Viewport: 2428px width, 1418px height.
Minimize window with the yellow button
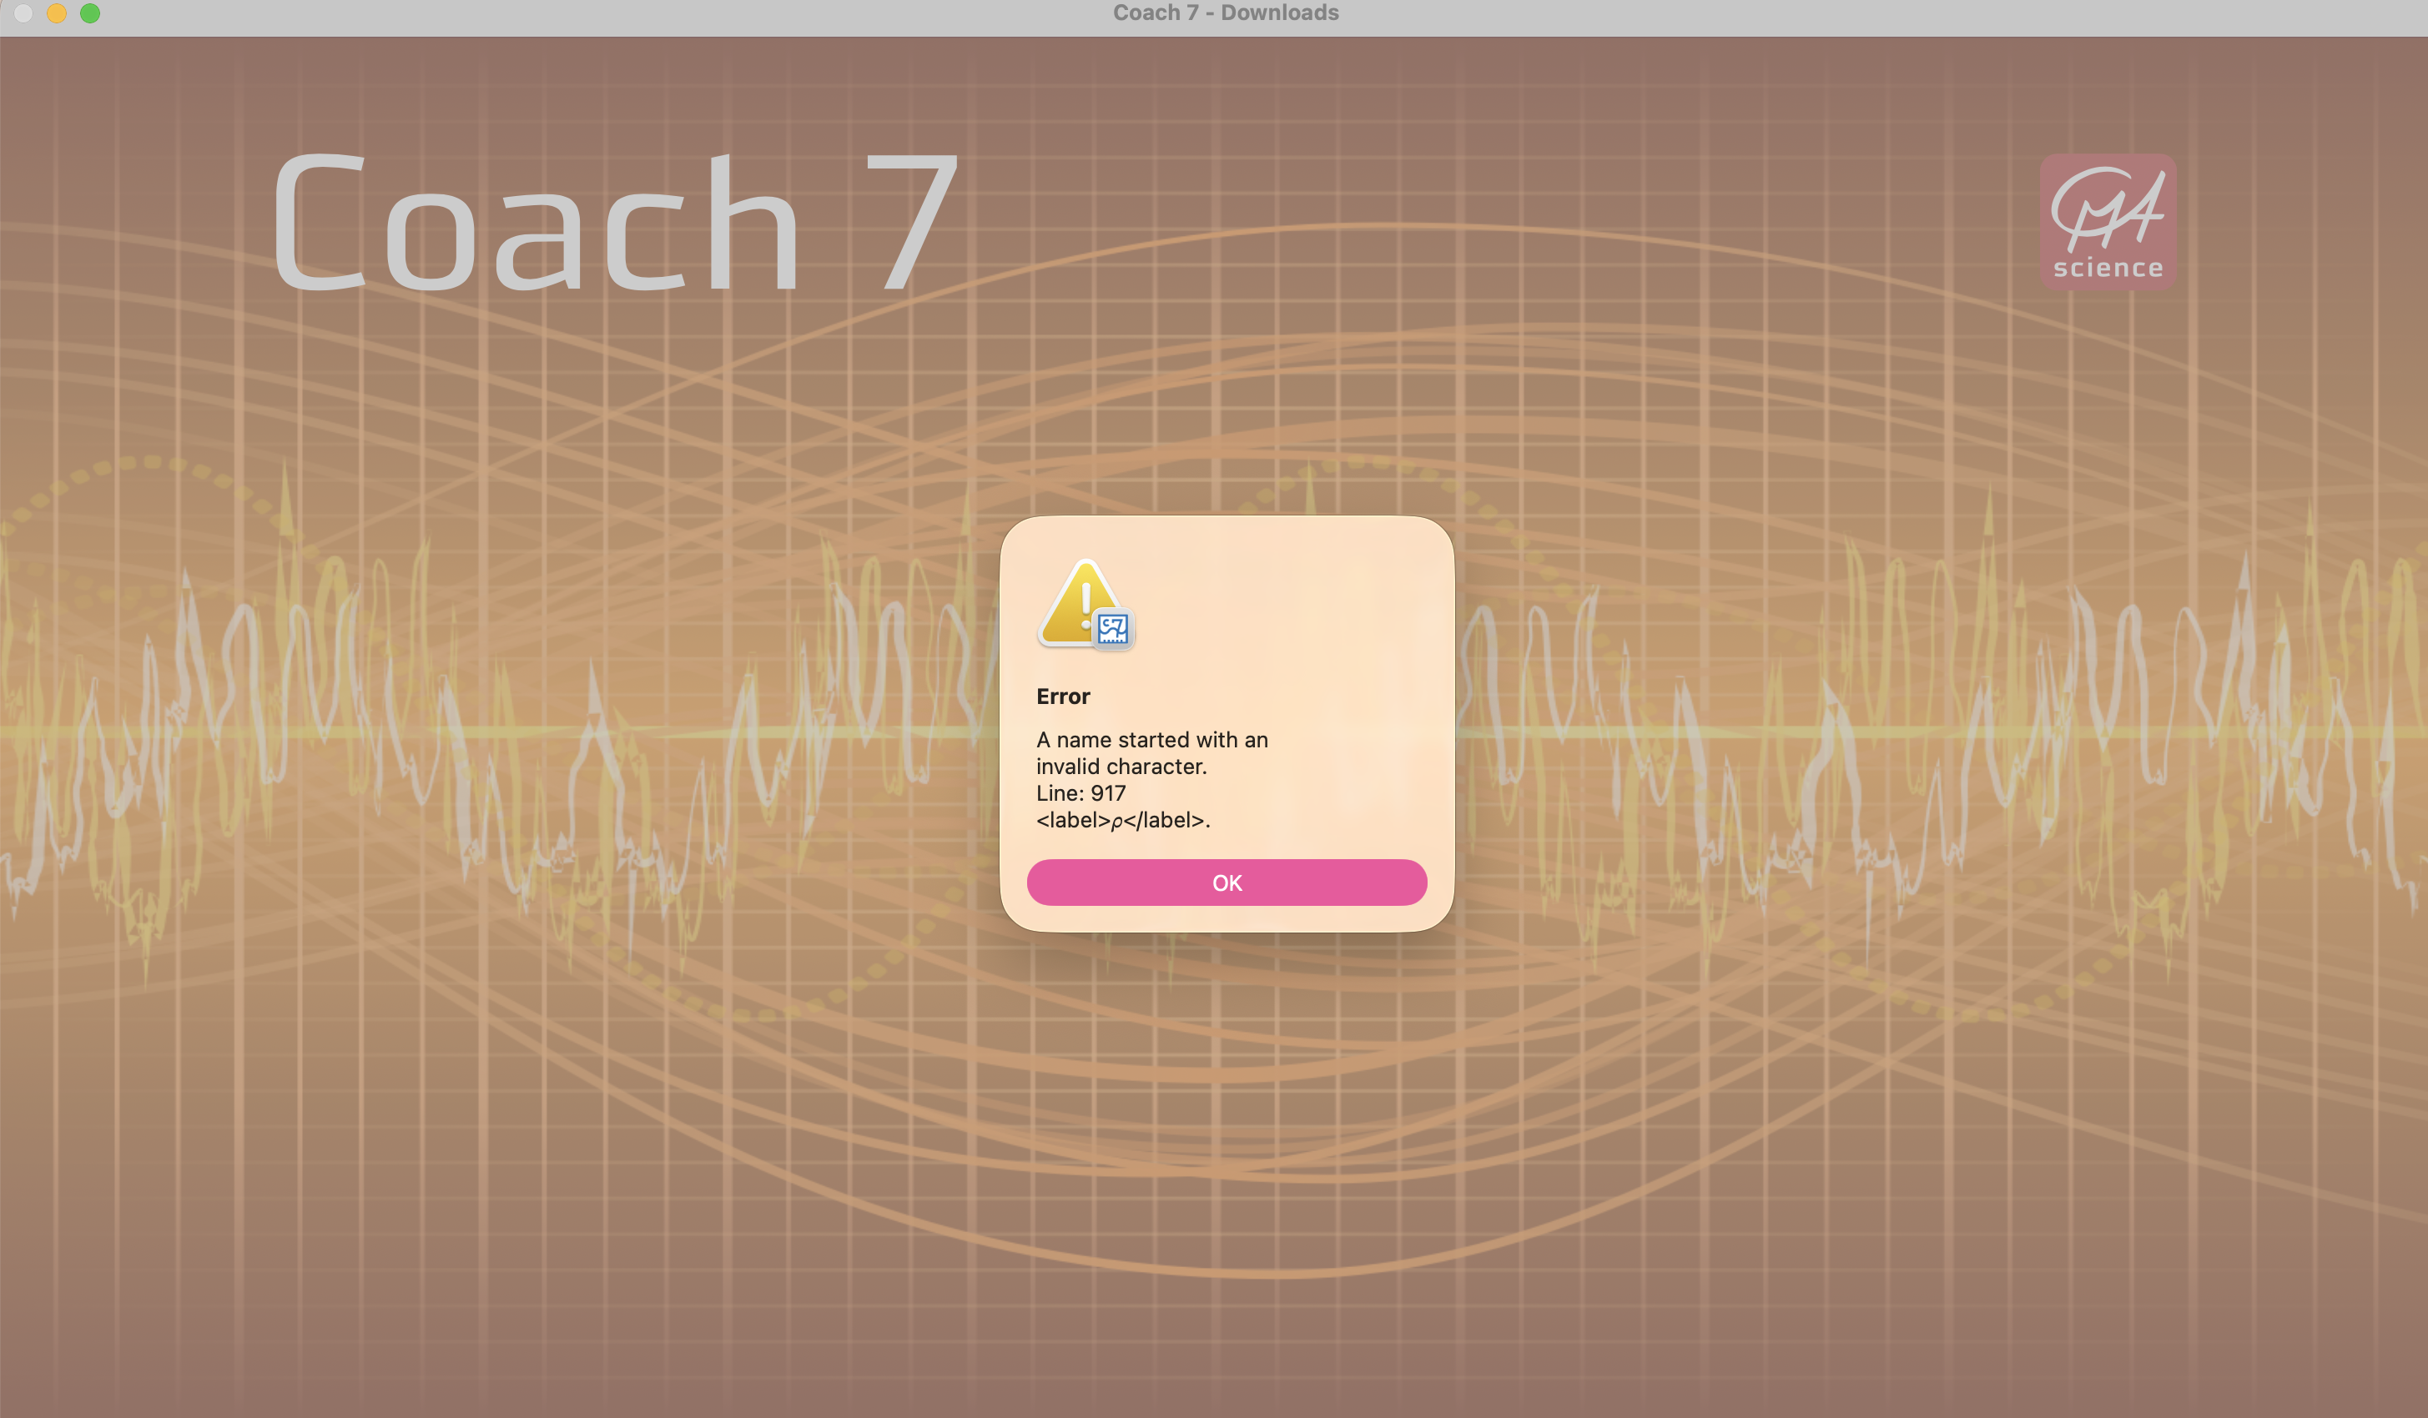pyautogui.click(x=57, y=13)
